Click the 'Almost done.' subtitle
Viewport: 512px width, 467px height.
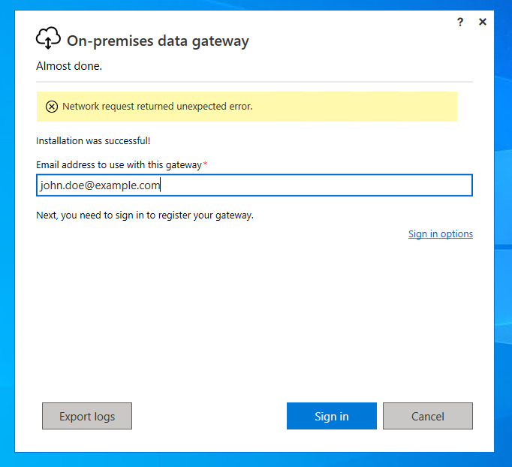coord(69,66)
